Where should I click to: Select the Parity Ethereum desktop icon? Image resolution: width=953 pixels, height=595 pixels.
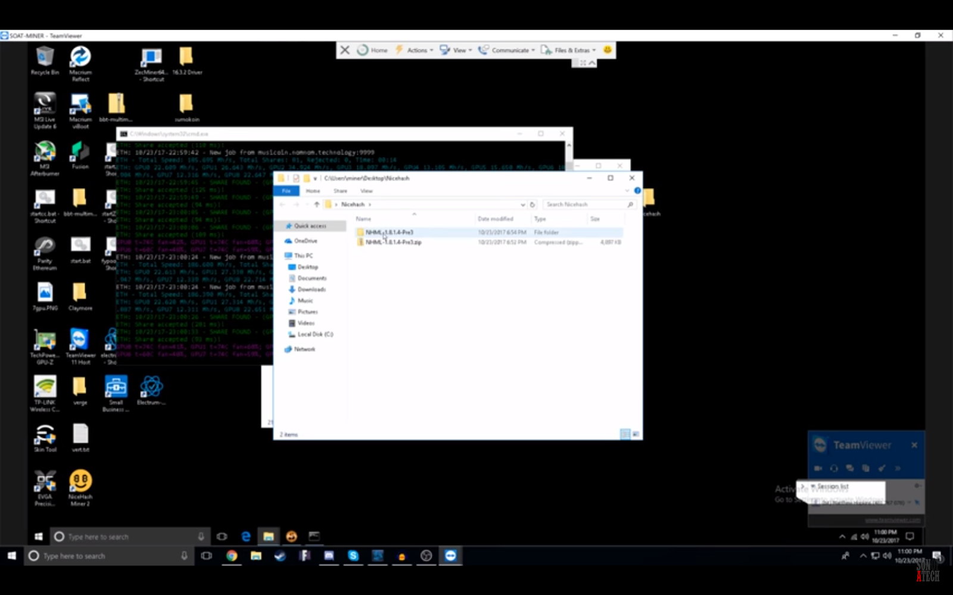coord(45,253)
